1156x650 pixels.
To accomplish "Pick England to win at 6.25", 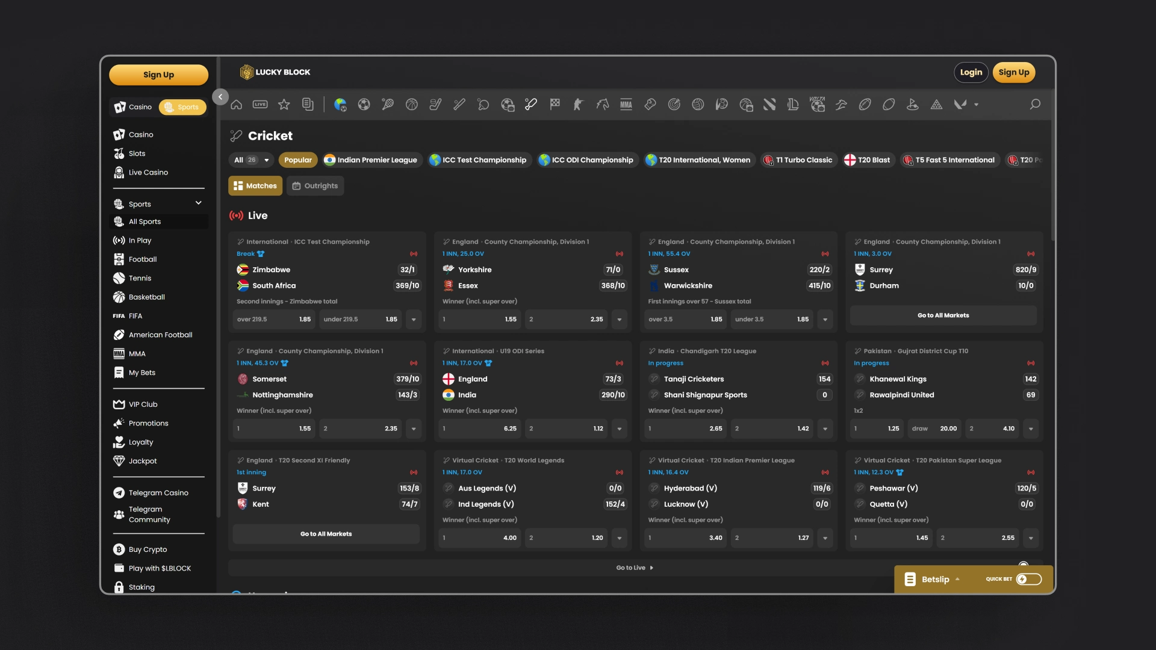I will click(480, 429).
